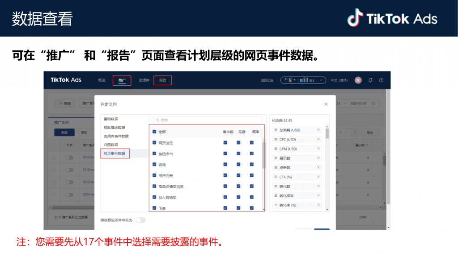Grab the drag handle of CPC (USD)
The image size is (458, 257).
pos(276,139)
